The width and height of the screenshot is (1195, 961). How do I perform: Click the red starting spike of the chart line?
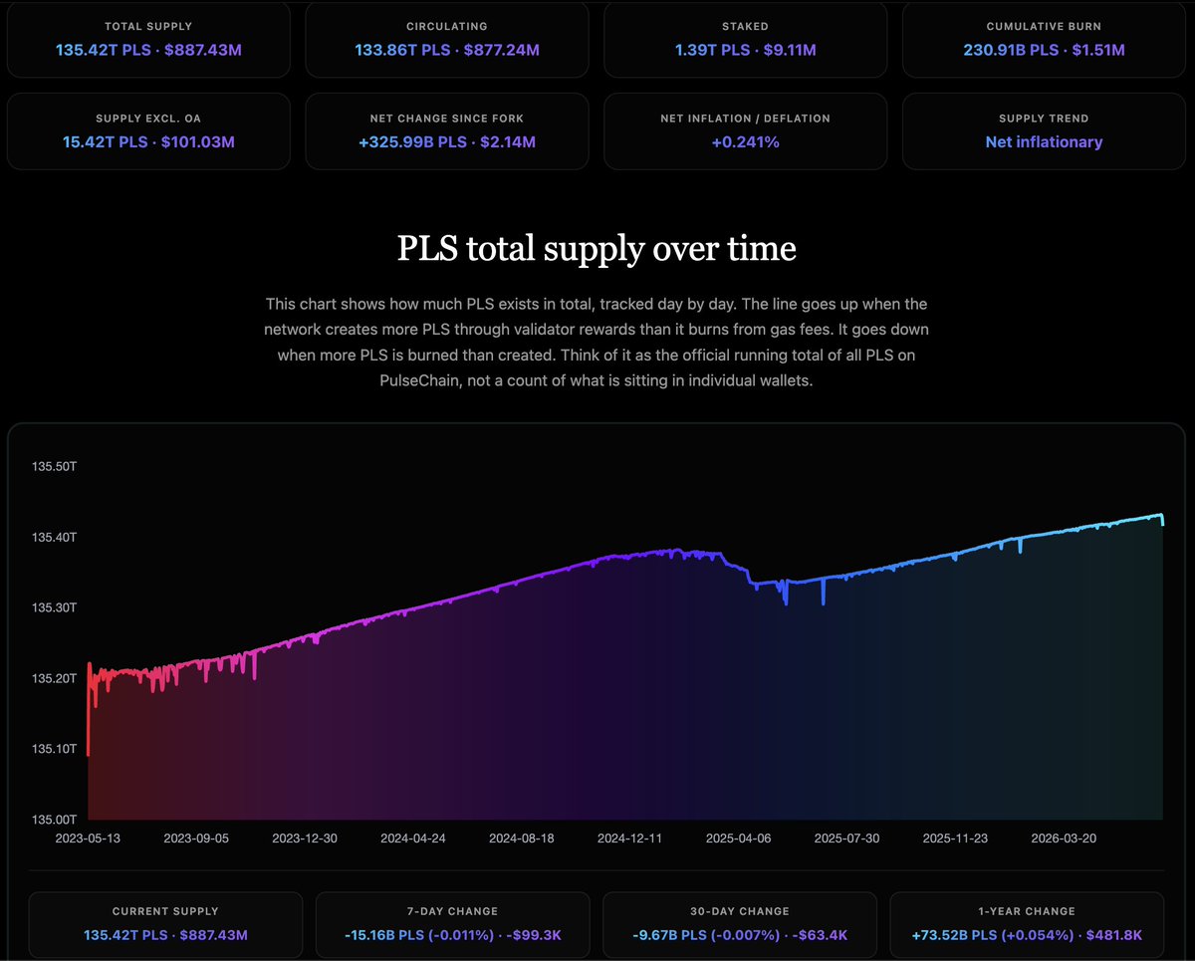(x=90, y=707)
